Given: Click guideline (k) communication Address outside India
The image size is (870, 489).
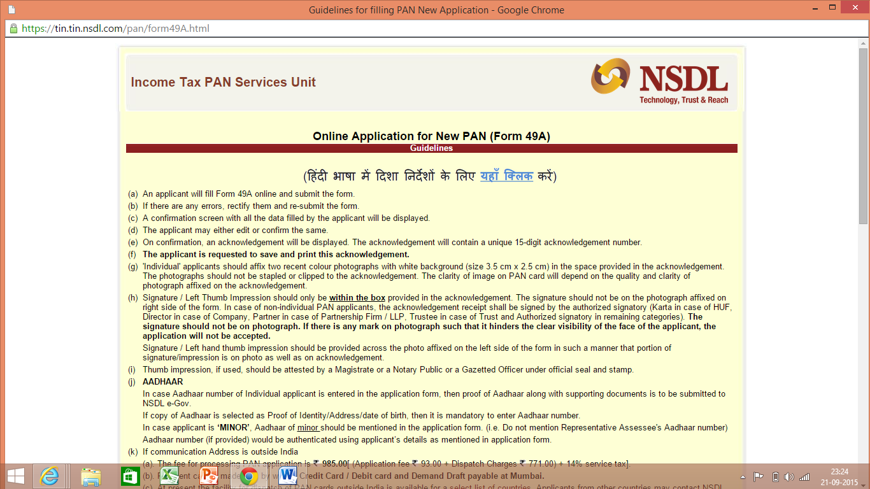Looking at the screenshot, I should (220, 452).
